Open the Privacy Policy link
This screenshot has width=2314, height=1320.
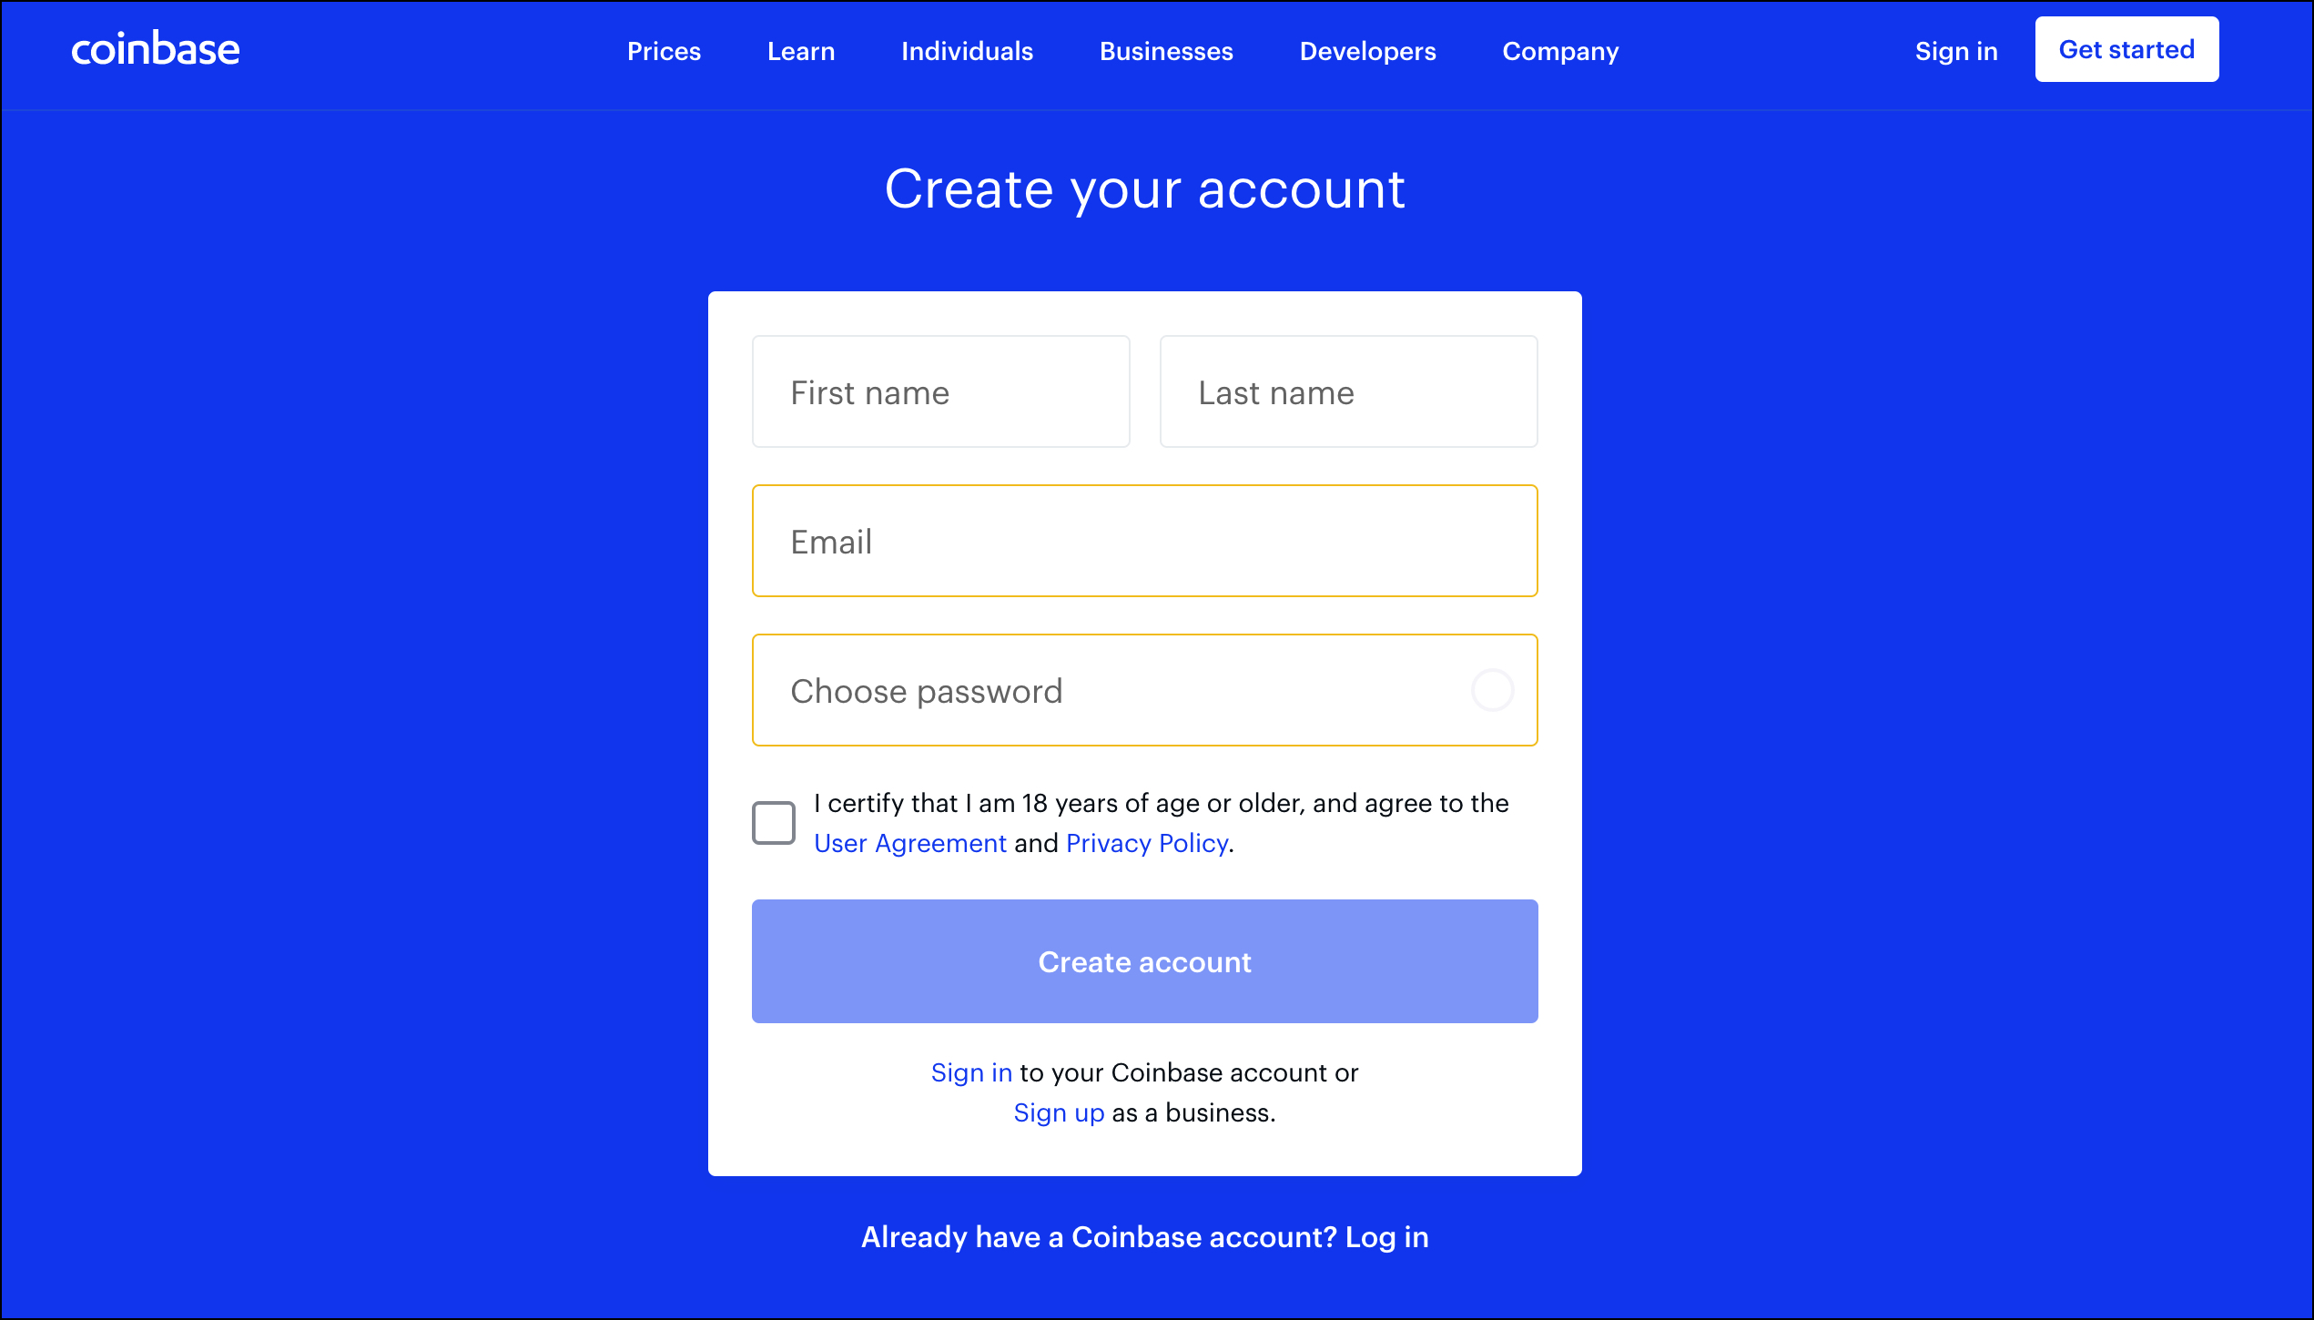click(x=1147, y=843)
